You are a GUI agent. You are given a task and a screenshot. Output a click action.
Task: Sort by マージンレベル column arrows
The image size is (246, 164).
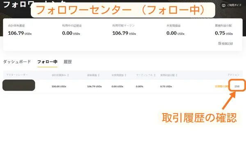point(154,75)
